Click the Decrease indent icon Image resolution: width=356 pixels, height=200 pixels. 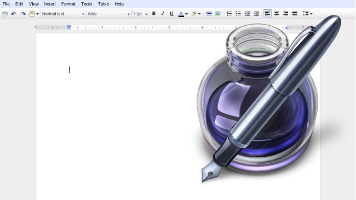click(247, 14)
